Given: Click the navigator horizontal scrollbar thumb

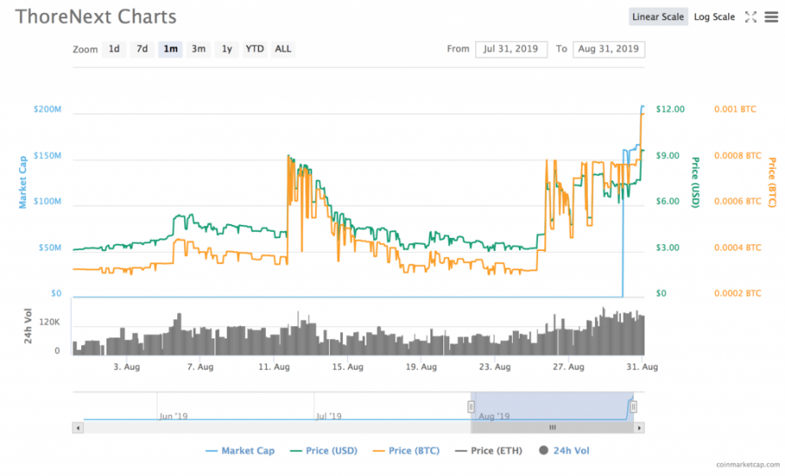Looking at the screenshot, I should 552,428.
